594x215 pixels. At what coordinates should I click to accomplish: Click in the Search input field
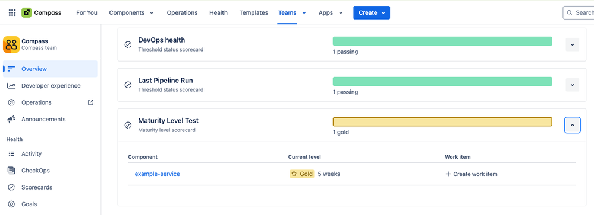pos(579,13)
